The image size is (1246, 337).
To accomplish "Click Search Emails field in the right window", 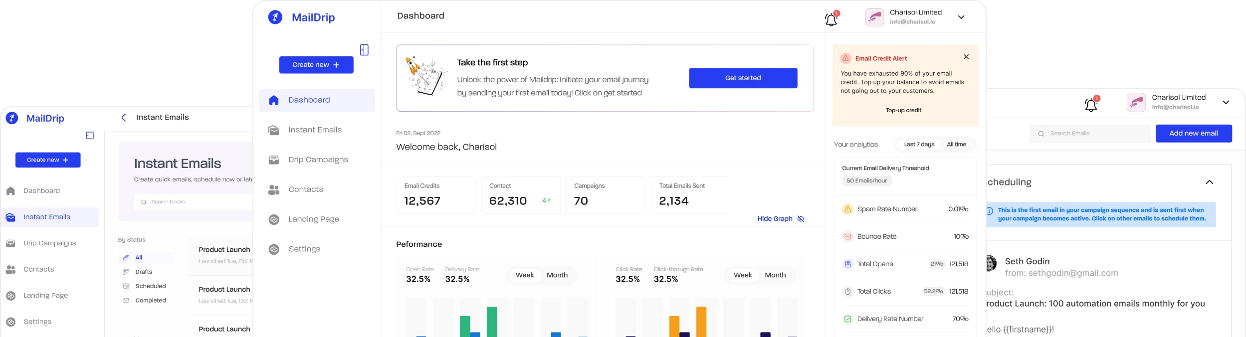I will coord(1090,134).
